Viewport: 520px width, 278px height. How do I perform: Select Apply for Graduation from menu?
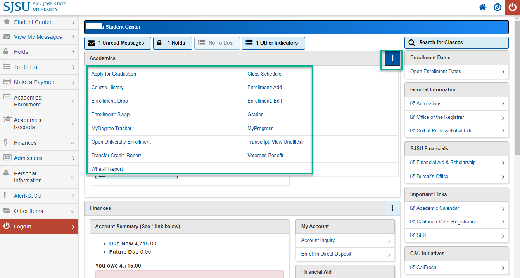114,74
